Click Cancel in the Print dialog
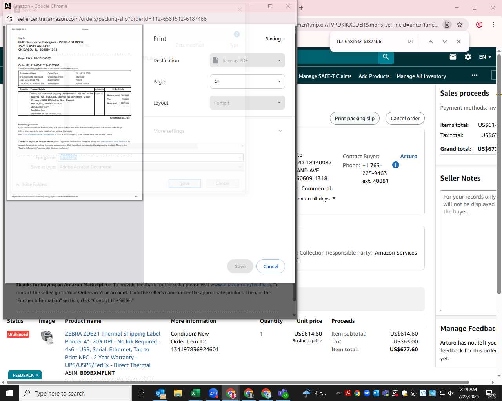The width and height of the screenshot is (502, 401). click(271, 266)
